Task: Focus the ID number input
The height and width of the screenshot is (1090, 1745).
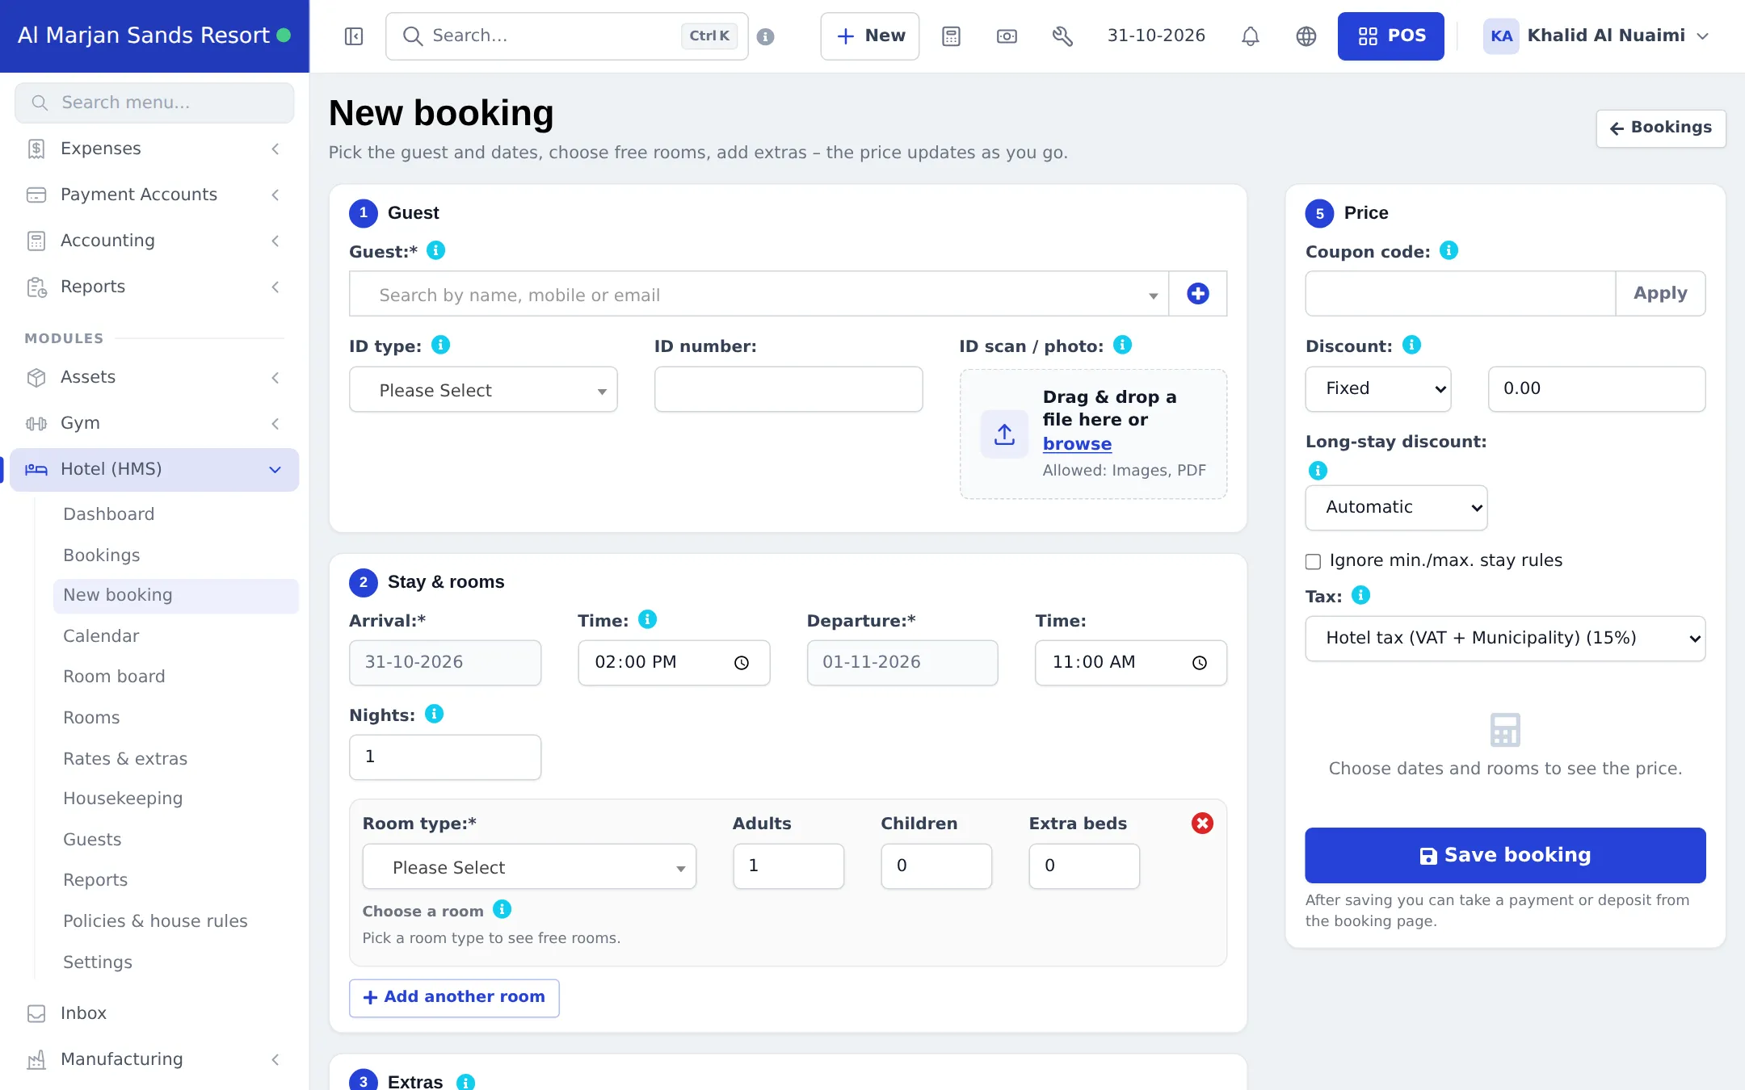Action: click(x=788, y=389)
